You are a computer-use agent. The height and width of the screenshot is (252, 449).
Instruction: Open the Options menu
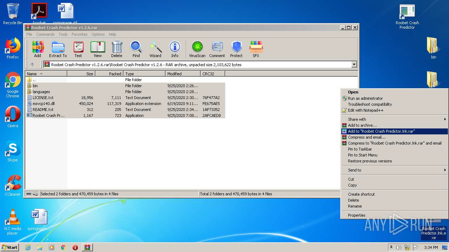(98, 34)
